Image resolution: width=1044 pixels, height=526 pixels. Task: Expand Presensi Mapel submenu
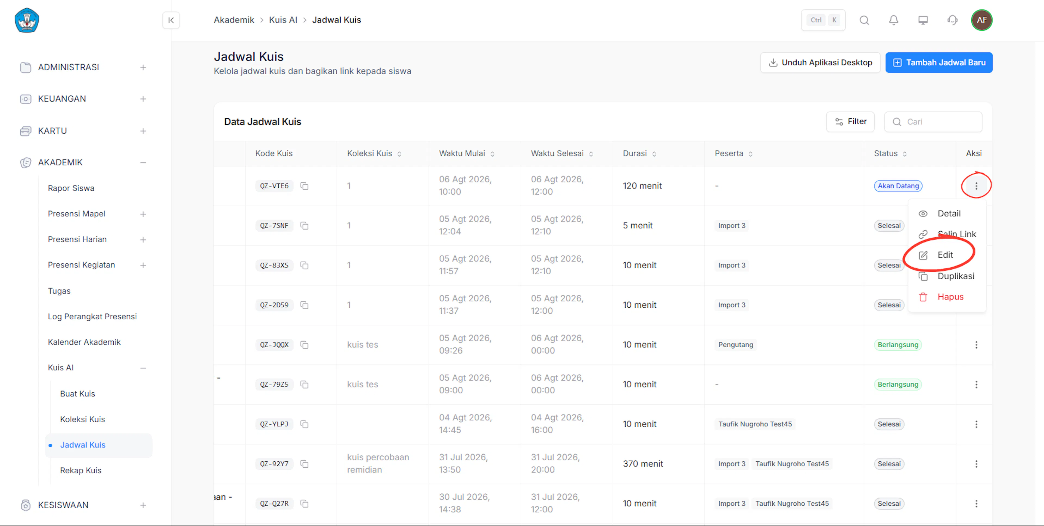click(x=143, y=214)
